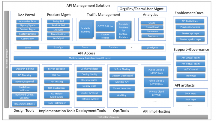The width and height of the screenshot is (216, 121).
Task: Choose Test Deployment in Deployment Tools
Action: (89, 99)
